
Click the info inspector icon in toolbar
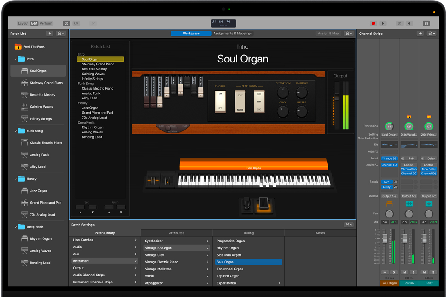pos(66,23)
